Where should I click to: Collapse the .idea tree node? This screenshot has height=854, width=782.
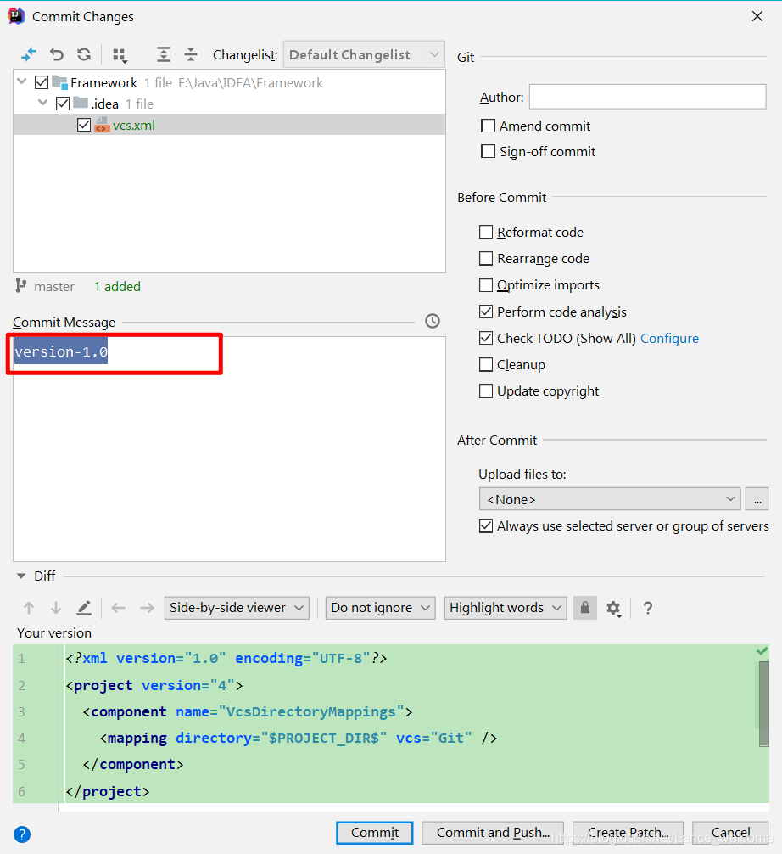pyautogui.click(x=43, y=103)
